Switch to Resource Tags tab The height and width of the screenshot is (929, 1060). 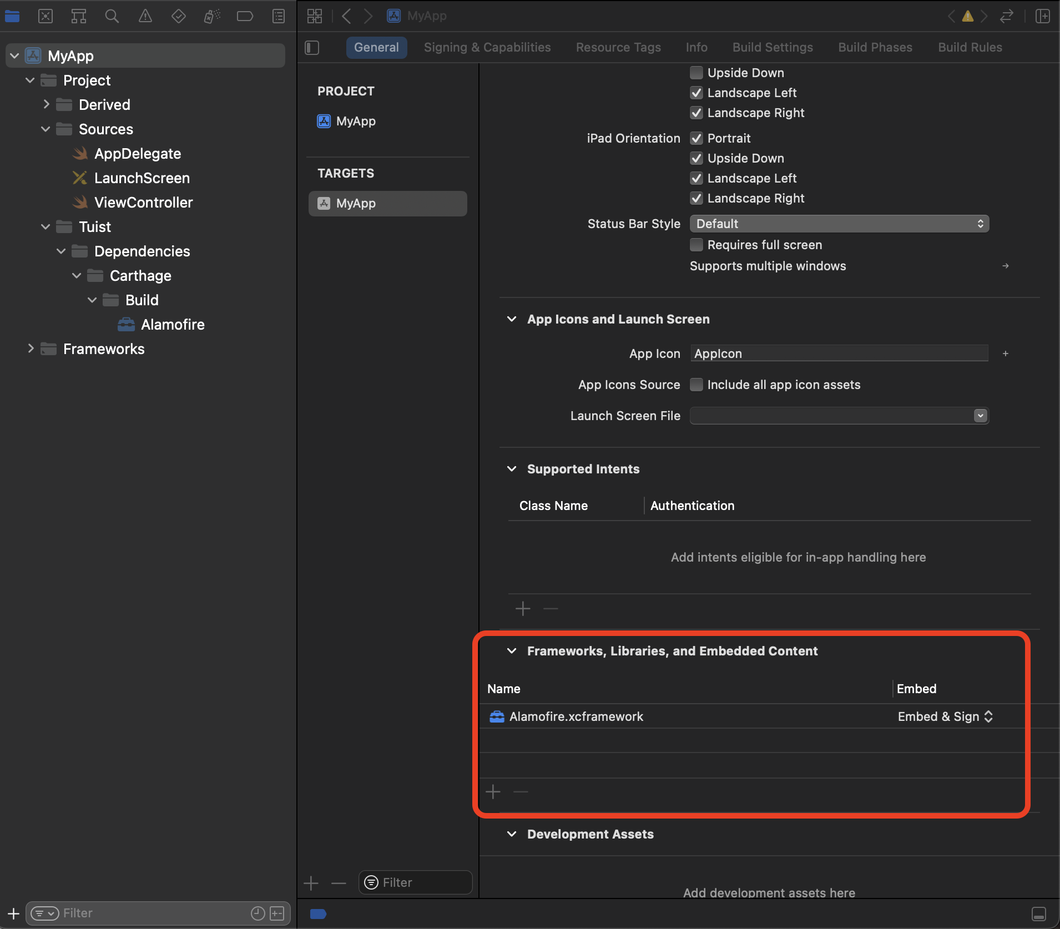(x=618, y=48)
